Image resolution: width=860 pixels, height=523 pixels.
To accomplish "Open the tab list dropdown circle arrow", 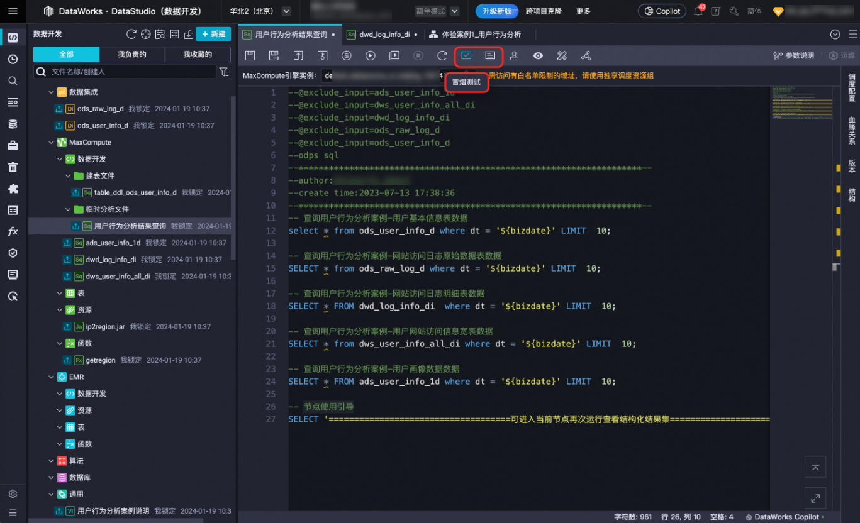I will tap(835, 35).
